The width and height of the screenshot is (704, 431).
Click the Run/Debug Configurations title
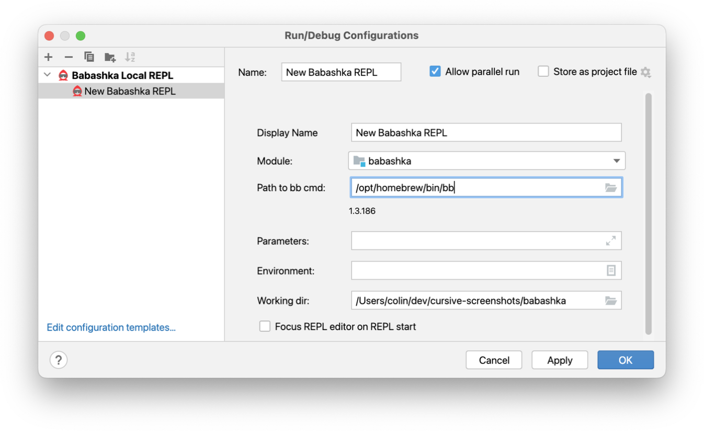pos(351,36)
